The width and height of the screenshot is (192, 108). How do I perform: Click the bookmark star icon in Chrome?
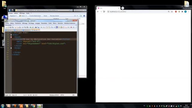pyautogui.click(x=172, y=12)
